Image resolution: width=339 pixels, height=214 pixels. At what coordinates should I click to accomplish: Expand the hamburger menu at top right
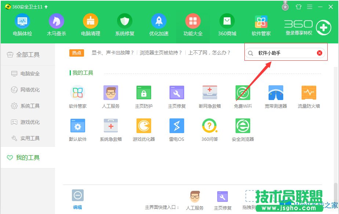tap(310, 6)
